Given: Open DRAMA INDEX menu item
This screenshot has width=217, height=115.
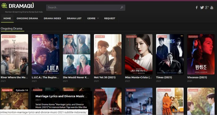Looking at the screenshot, I should [x=52, y=18].
